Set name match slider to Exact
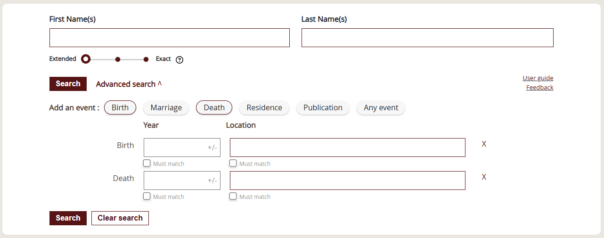604x238 pixels. coord(146,59)
